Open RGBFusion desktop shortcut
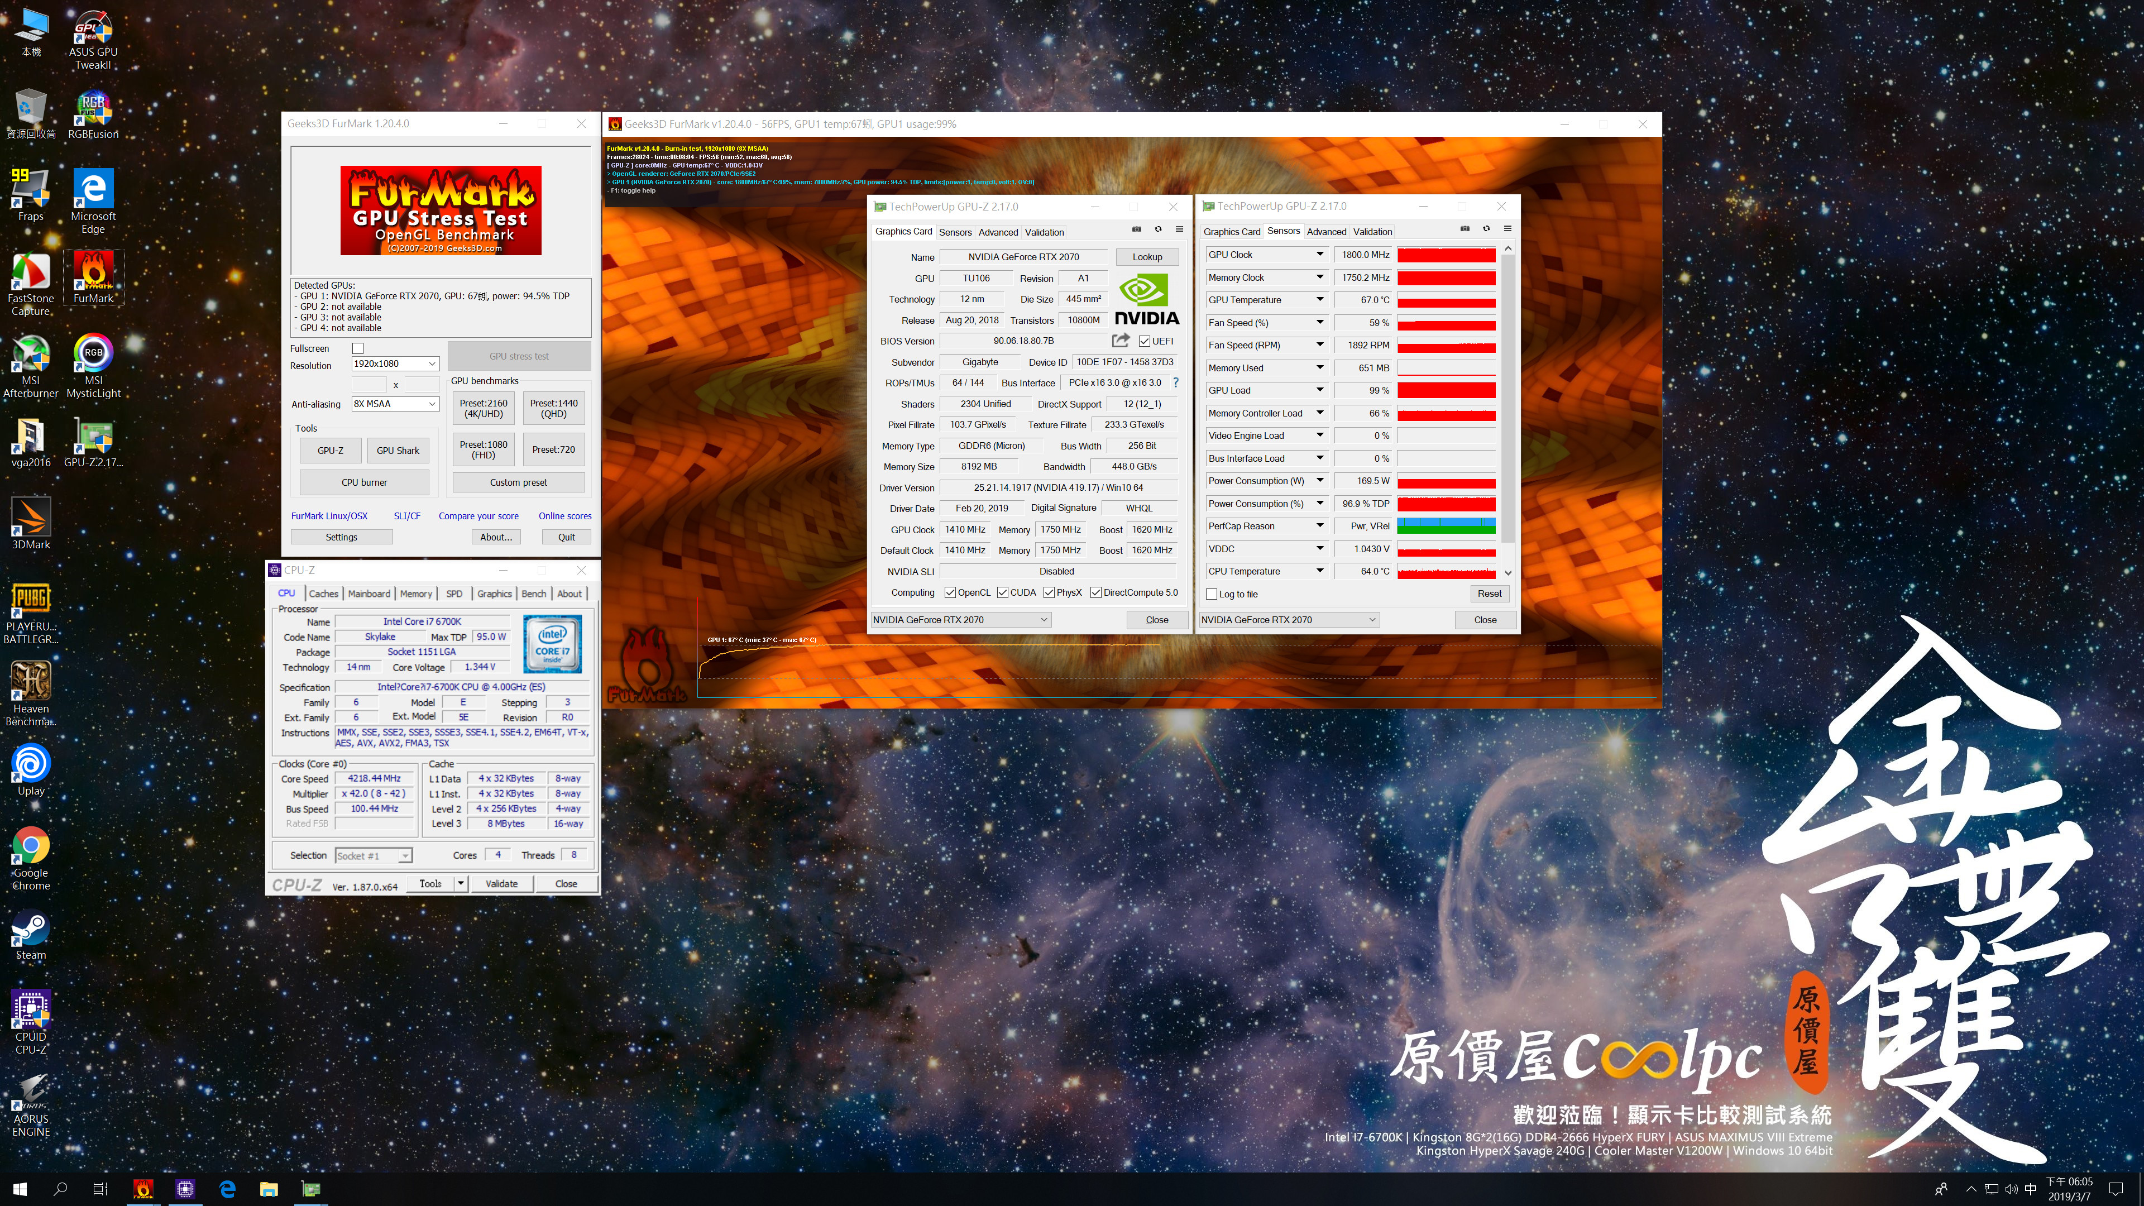Viewport: 2144px width, 1206px height. (92, 115)
